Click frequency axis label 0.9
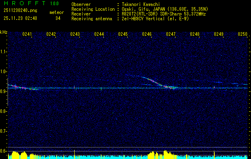 point(3,91)
